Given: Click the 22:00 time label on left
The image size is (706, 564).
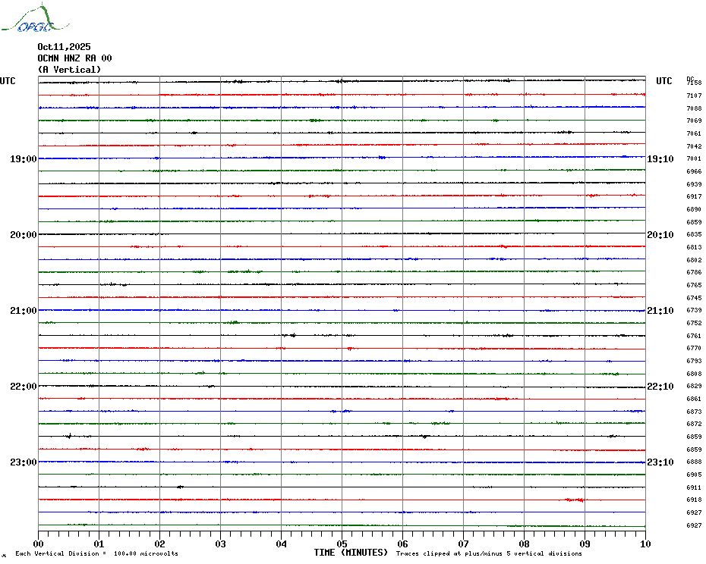Looking at the screenshot, I should pyautogui.click(x=23, y=387).
